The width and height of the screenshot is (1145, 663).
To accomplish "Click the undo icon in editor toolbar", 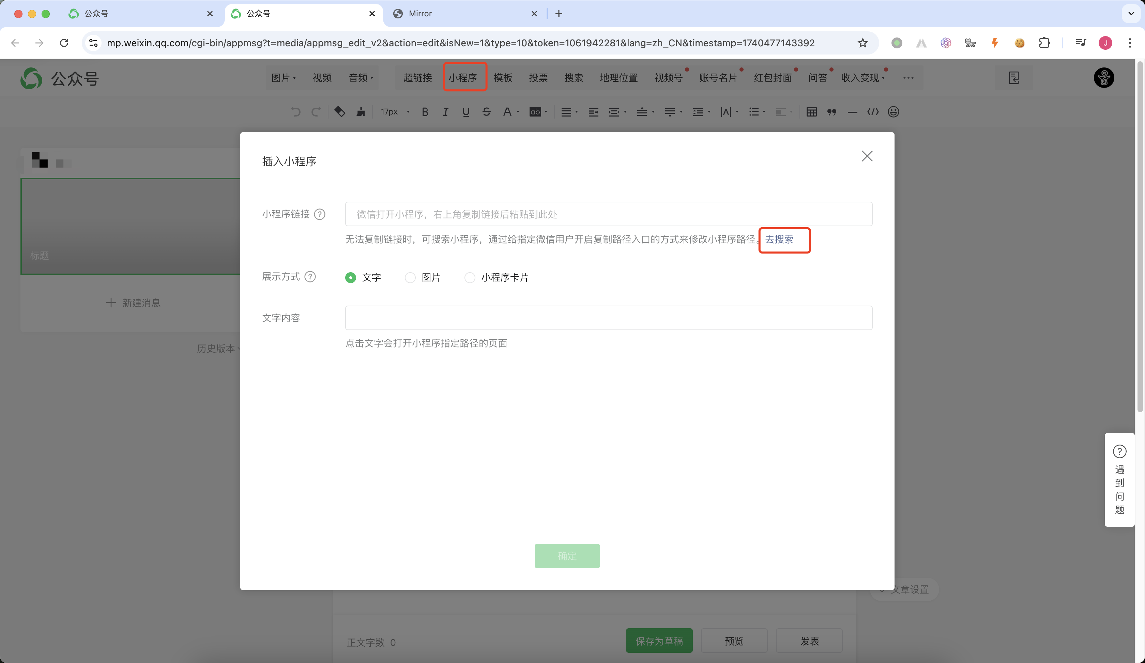I will [296, 112].
